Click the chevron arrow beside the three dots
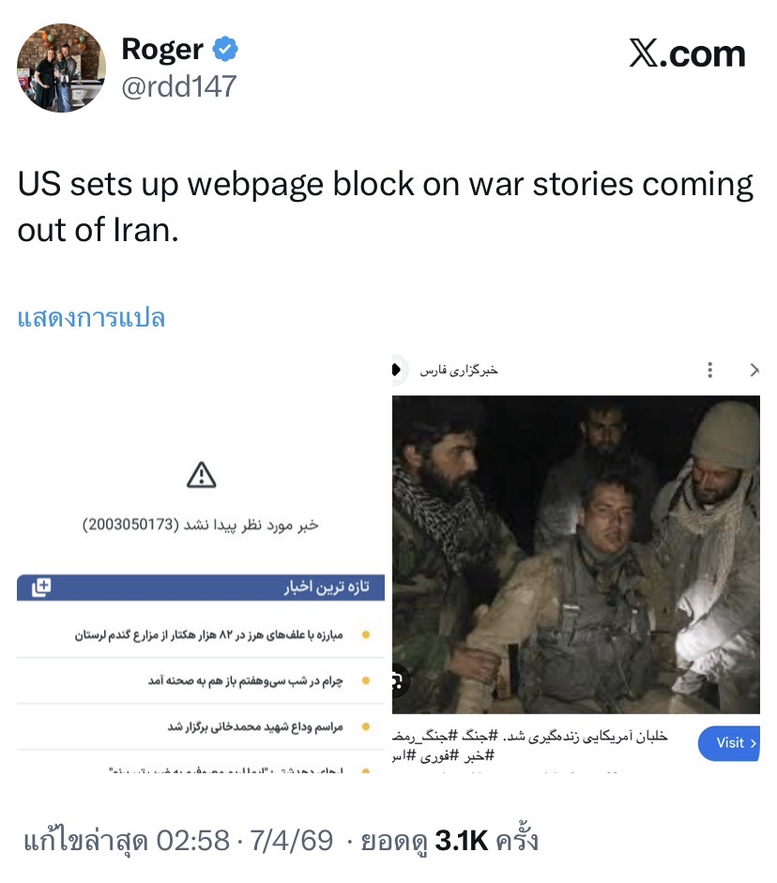 coord(754,370)
